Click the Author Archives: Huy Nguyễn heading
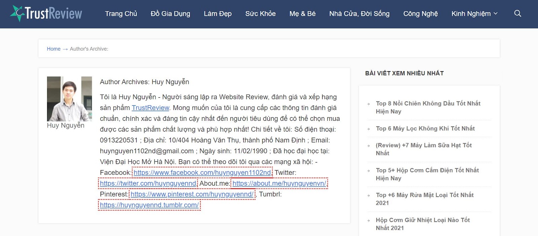 (x=145, y=82)
